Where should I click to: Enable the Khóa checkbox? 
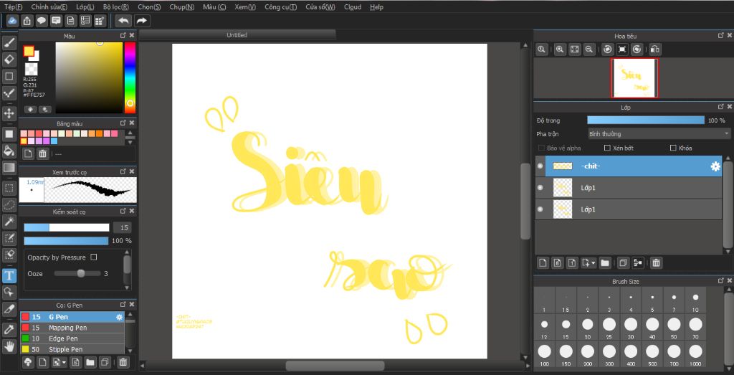tap(673, 148)
